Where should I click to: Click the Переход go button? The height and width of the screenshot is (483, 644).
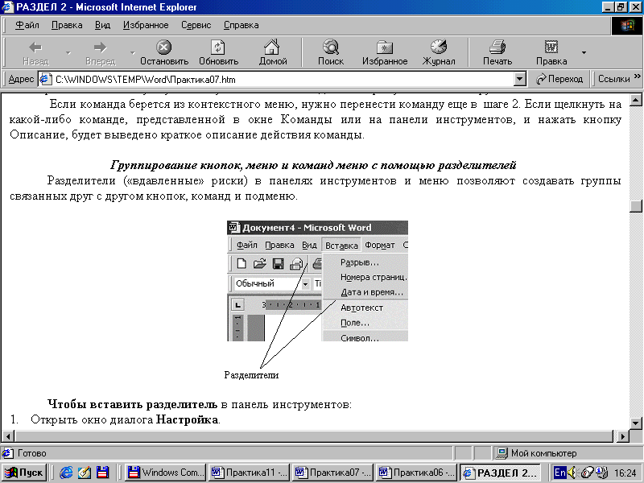tap(559, 79)
